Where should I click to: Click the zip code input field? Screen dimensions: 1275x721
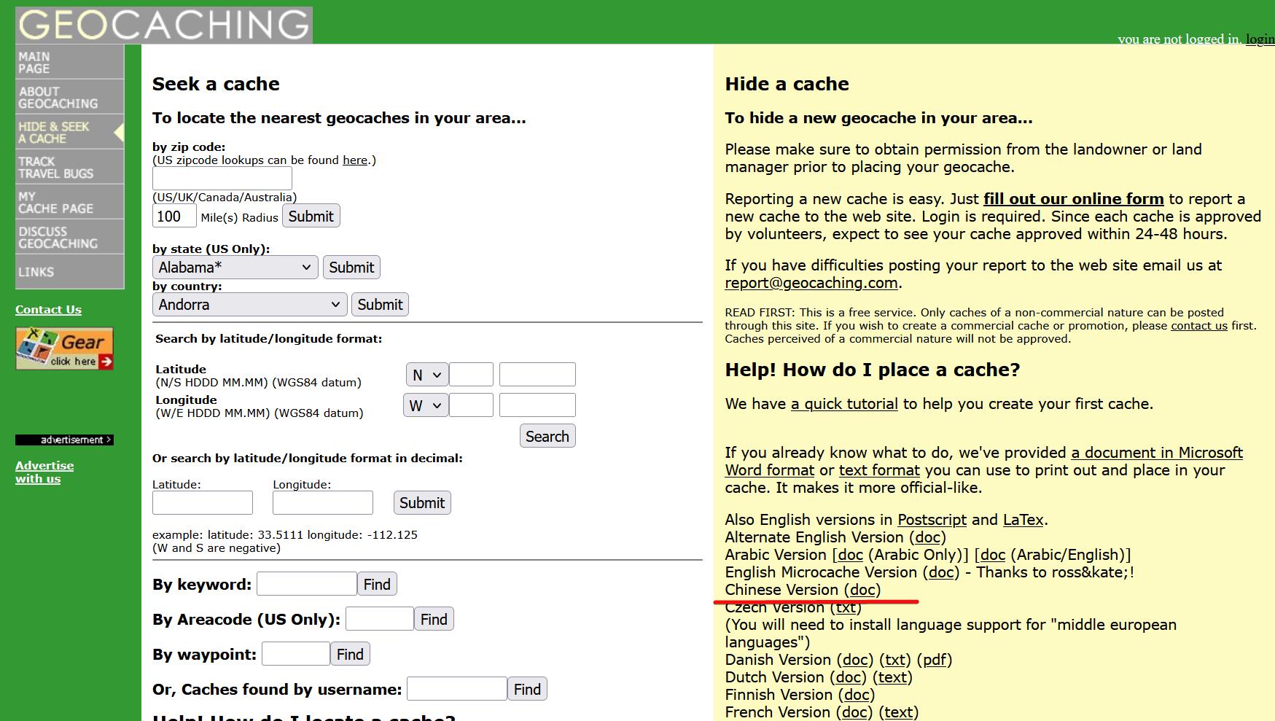click(x=222, y=179)
